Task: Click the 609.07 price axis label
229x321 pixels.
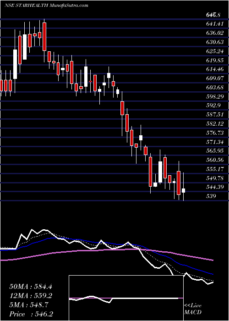Action: tap(215, 78)
